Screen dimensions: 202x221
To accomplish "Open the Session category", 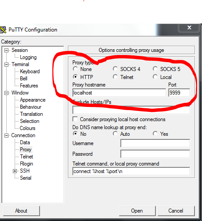I will (20, 50).
